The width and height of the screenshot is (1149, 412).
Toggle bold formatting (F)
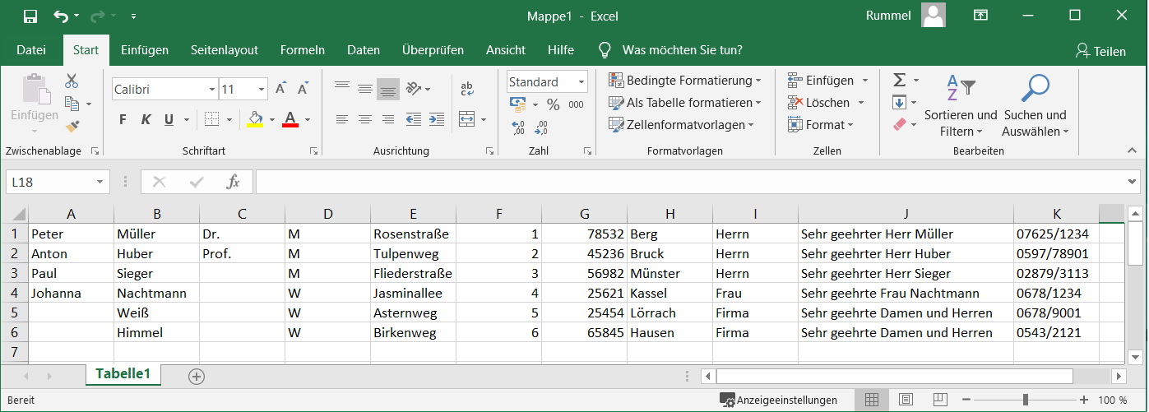coord(123,119)
